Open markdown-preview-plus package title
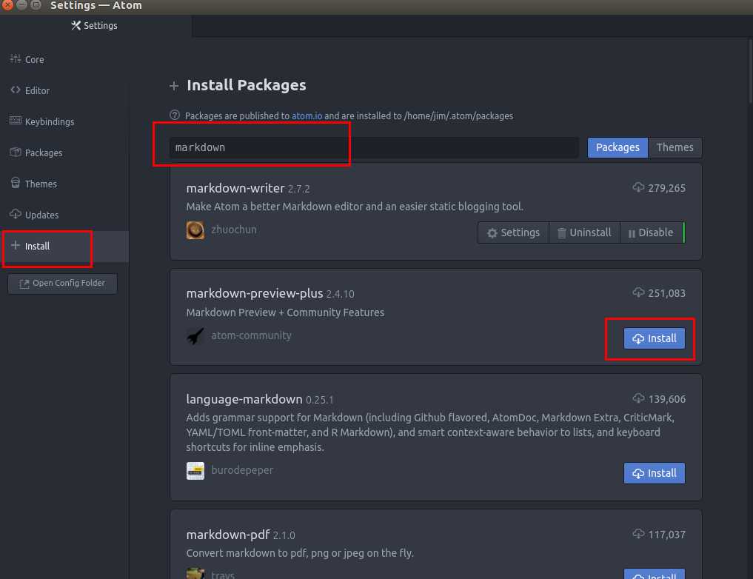The width and height of the screenshot is (753, 579). pos(255,293)
